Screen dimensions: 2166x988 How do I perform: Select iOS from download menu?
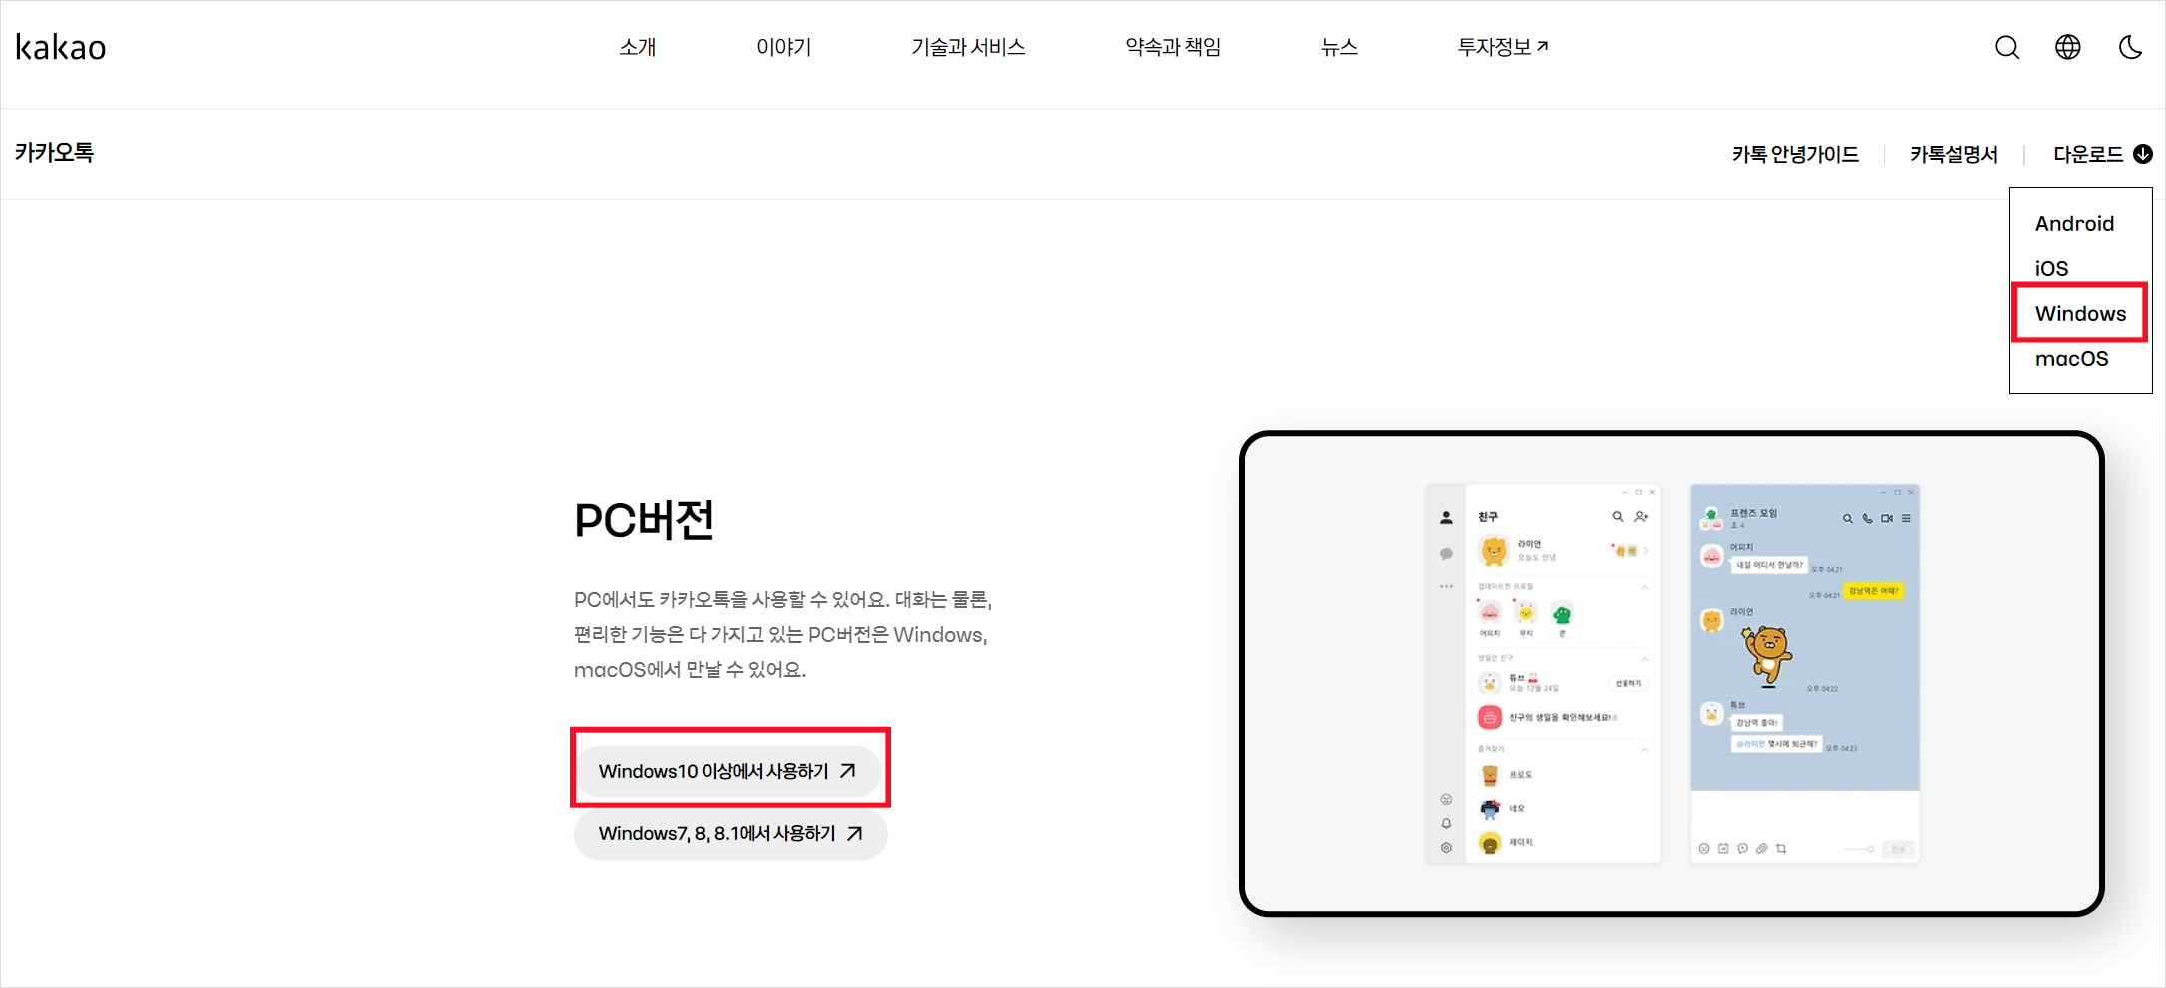click(x=2051, y=268)
